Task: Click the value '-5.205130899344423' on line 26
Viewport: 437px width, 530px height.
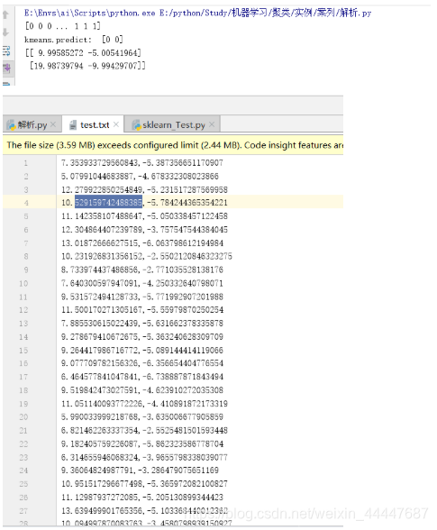Action: [183, 497]
